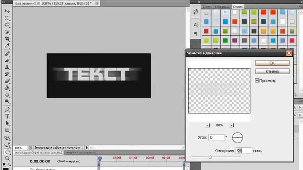The width and height of the screenshot is (303, 170).
Task: Select the Rectangular Marquee tool
Action: (7, 18)
